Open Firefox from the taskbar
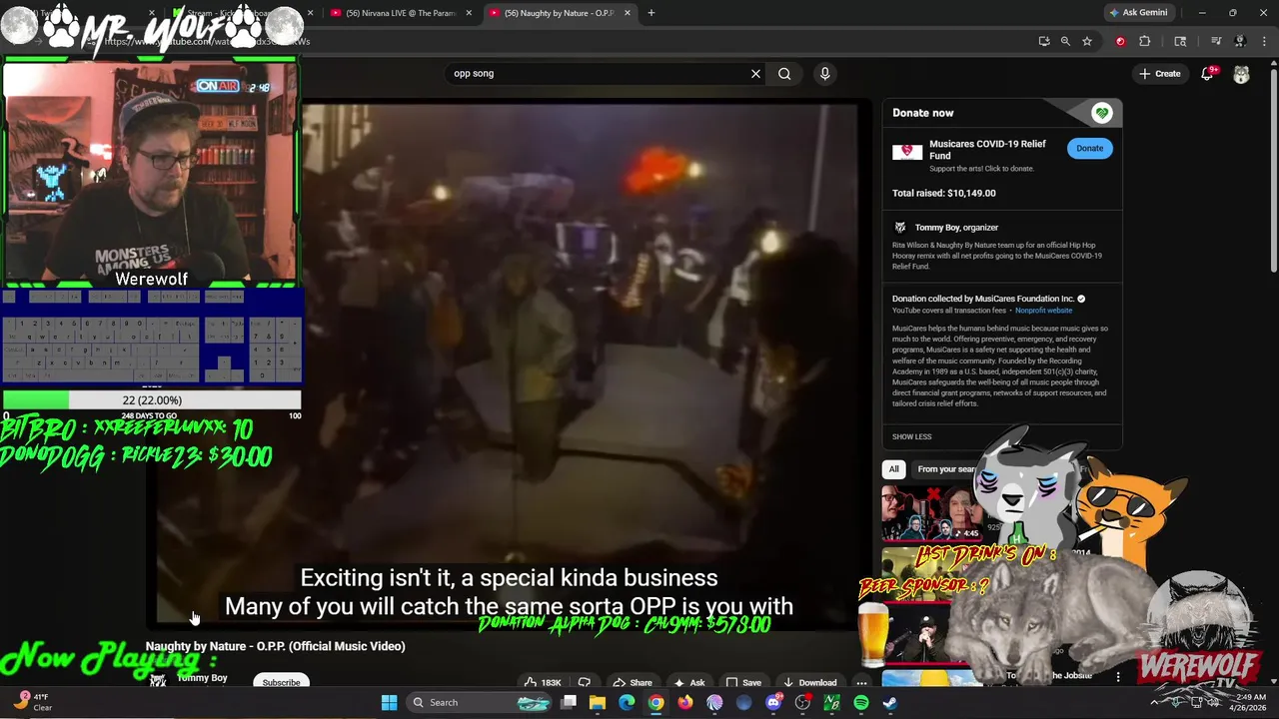The width and height of the screenshot is (1279, 719). point(685,703)
